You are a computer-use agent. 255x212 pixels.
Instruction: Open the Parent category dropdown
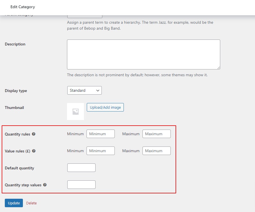coord(85,13)
